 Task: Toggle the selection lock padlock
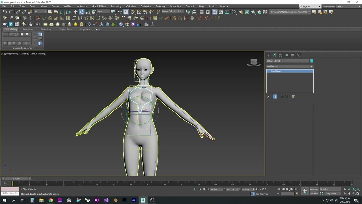click(200, 189)
